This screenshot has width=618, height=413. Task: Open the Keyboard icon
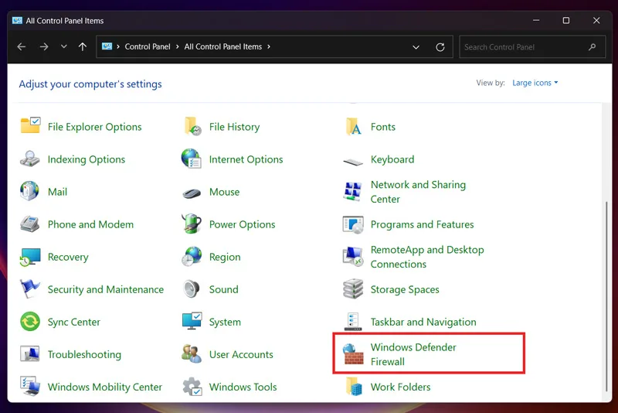(x=353, y=162)
